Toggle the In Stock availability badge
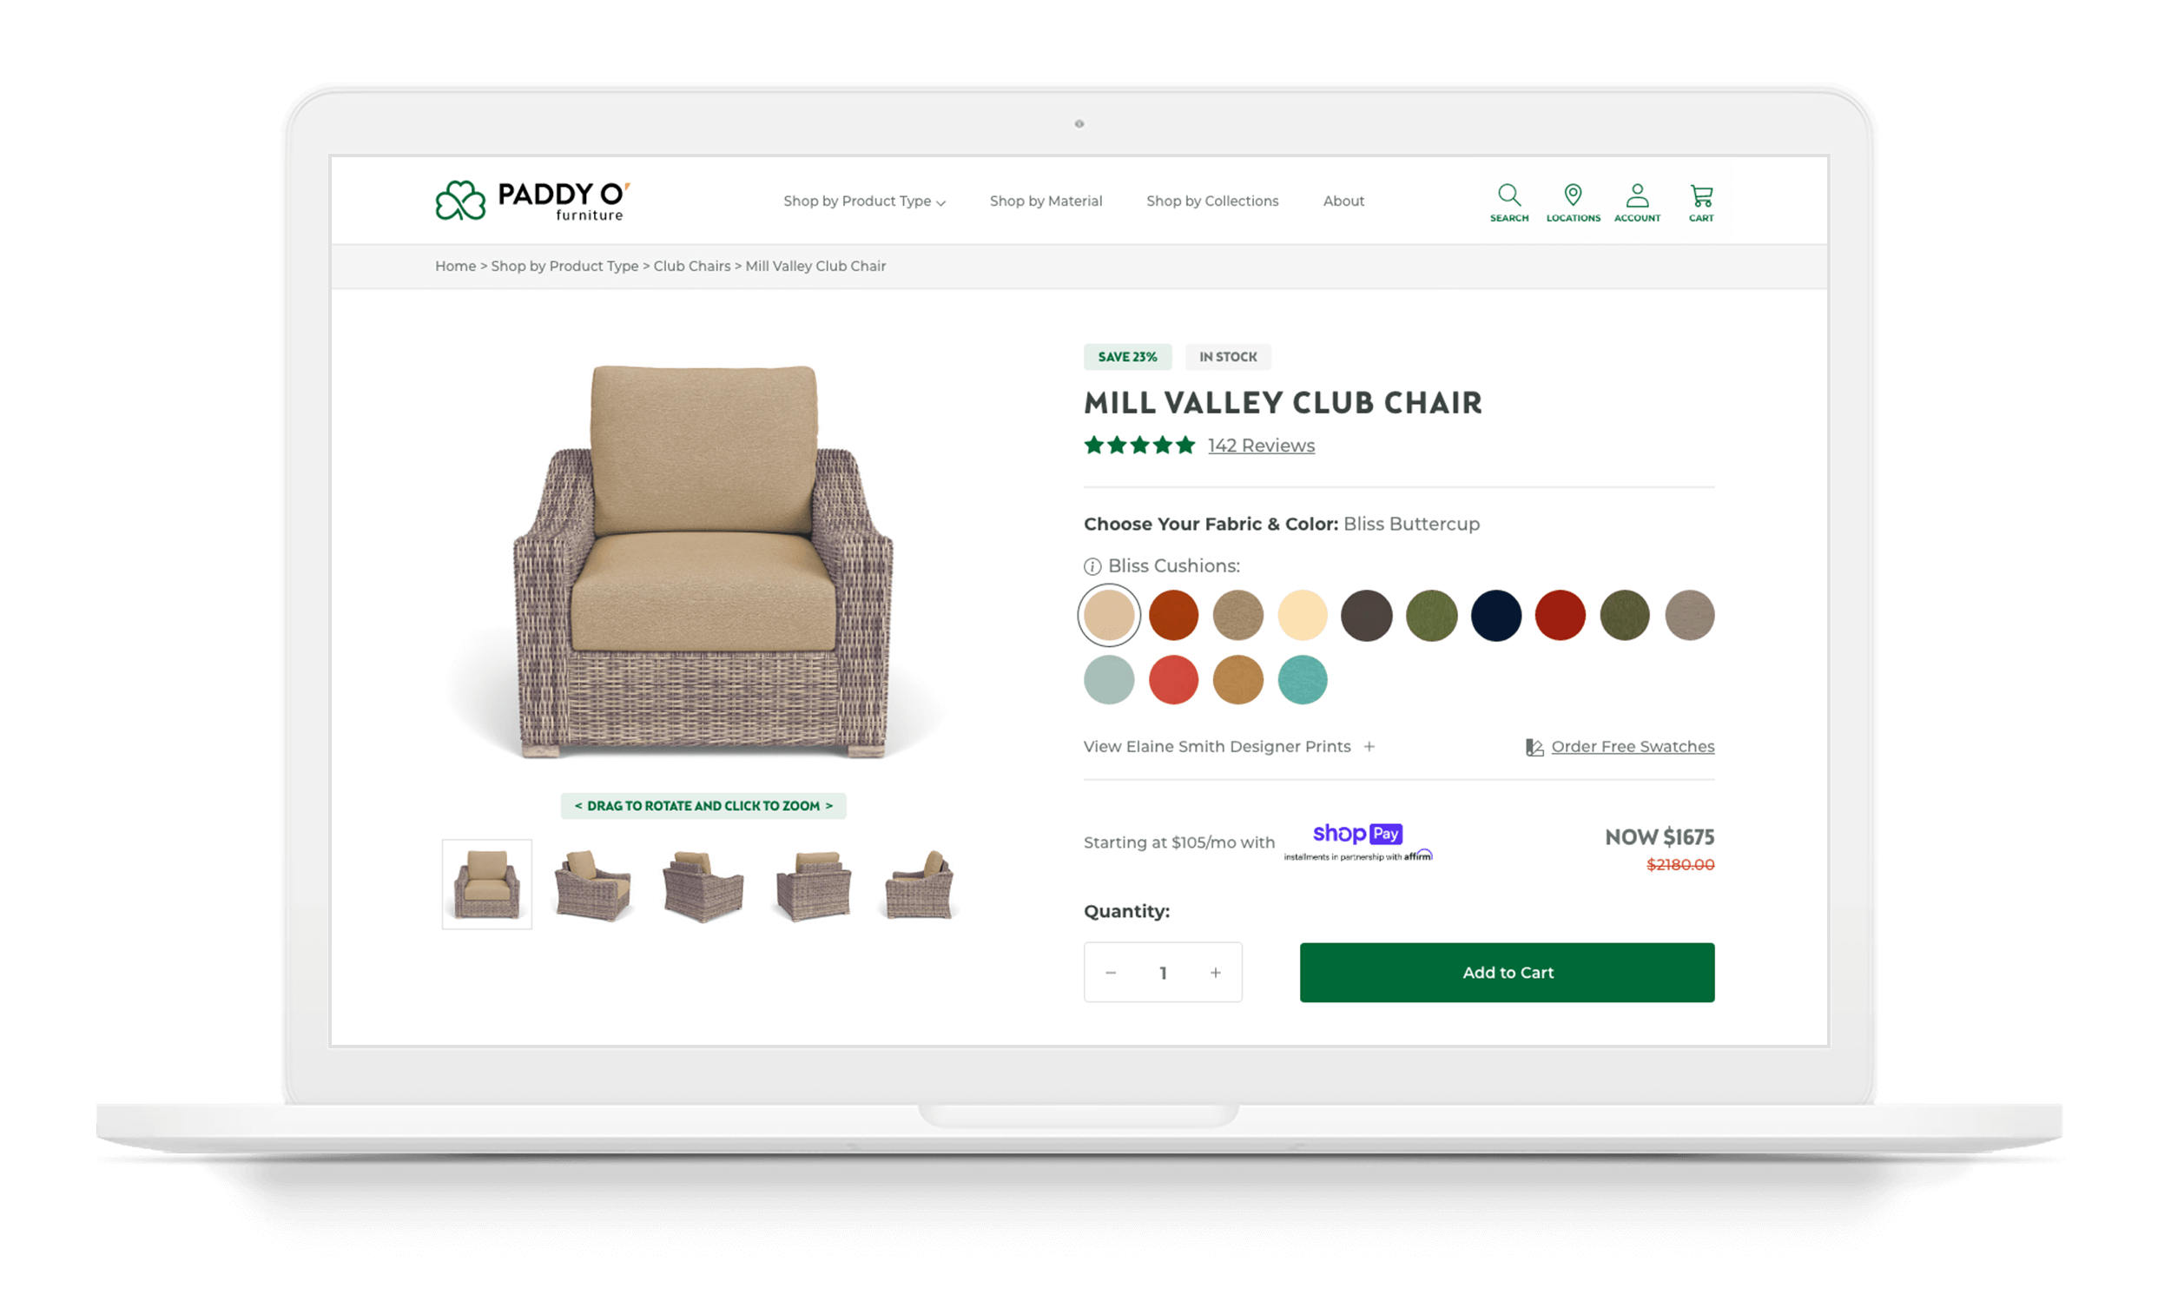The height and width of the screenshot is (1308, 2171). pyautogui.click(x=1226, y=357)
